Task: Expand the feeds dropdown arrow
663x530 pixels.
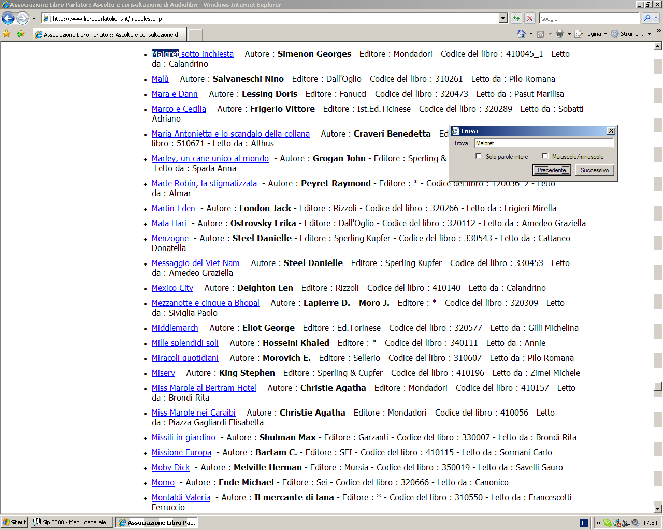Action: click(550, 34)
